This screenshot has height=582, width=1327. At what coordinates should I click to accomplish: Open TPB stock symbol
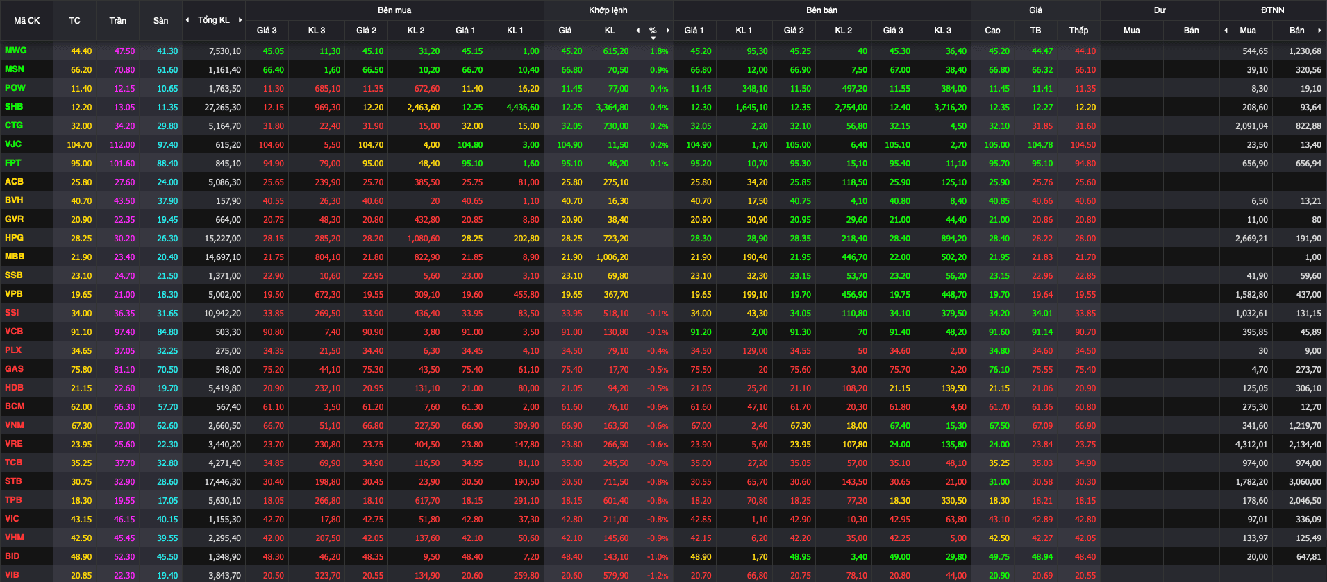point(13,500)
